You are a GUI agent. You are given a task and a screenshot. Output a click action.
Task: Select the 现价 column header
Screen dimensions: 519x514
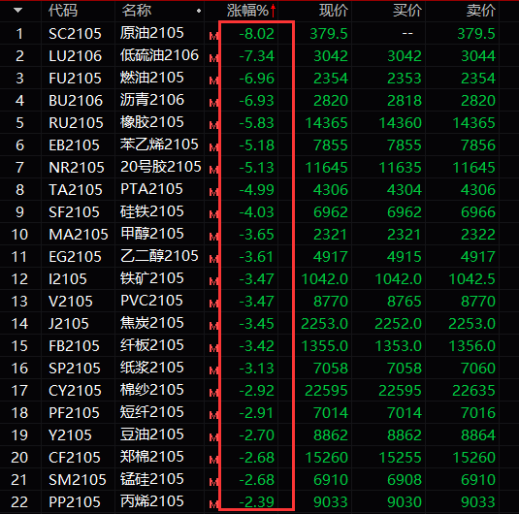click(x=334, y=11)
